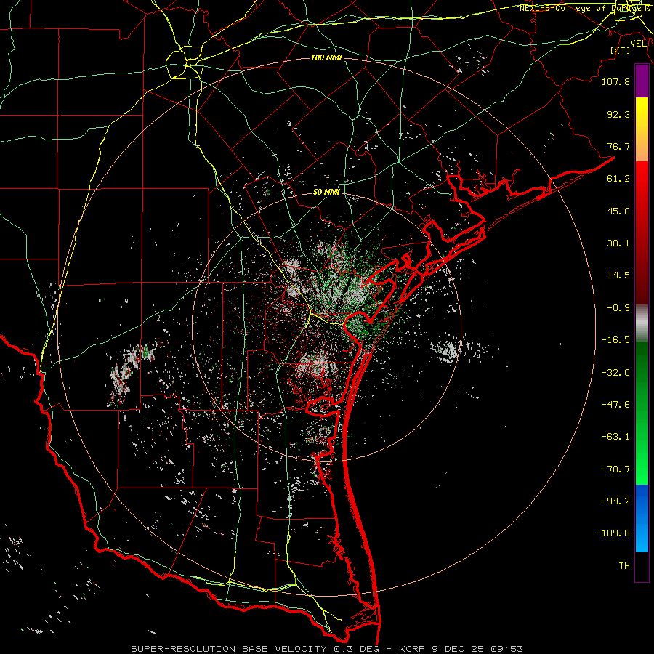Click the purple segment of the velocity color bar
The height and width of the screenshot is (654, 654).
point(642,81)
